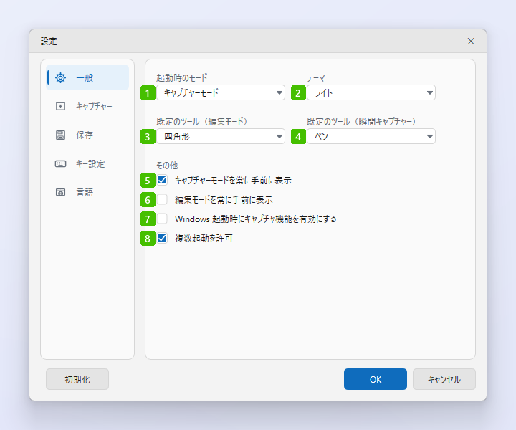Click the その他 section heading
This screenshot has width=516, height=430.
click(x=167, y=165)
